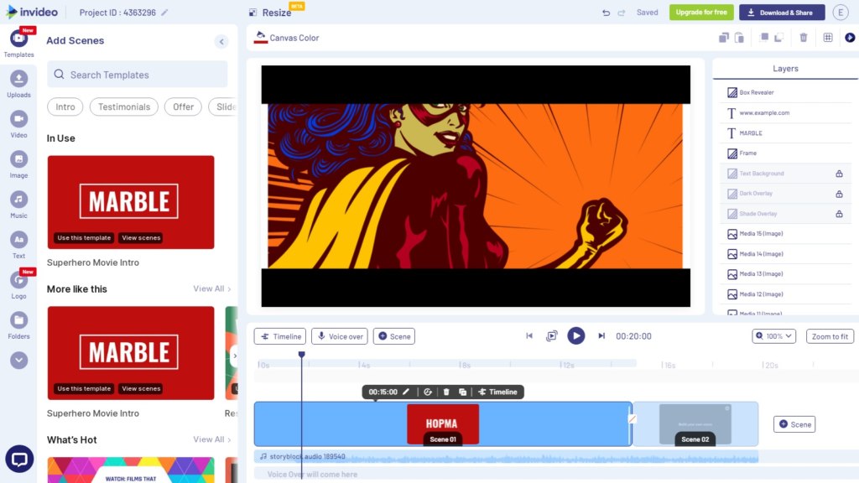Image resolution: width=859 pixels, height=483 pixels.
Task: Select Media 15 (Image) layer
Action: (x=784, y=234)
